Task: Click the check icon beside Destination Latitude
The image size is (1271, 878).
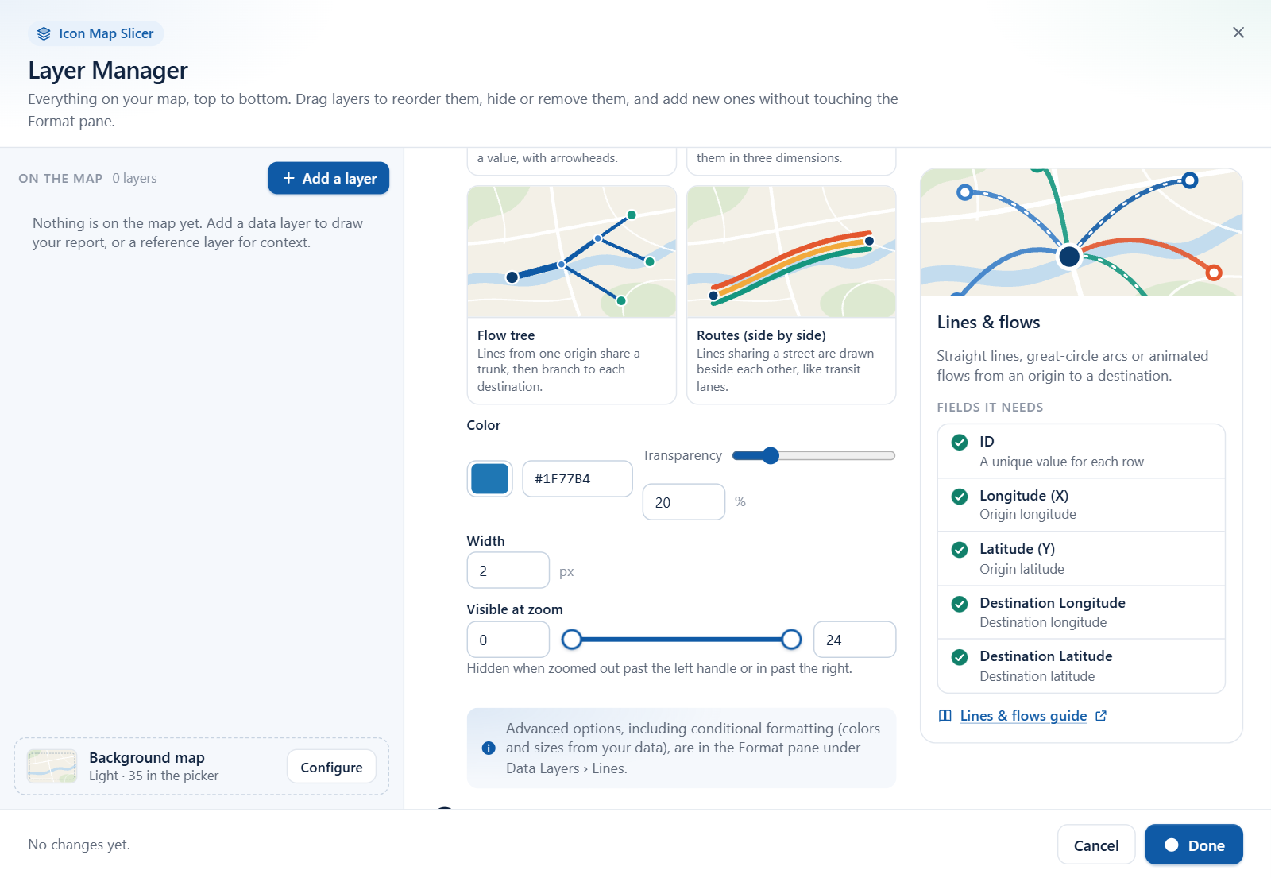Action: click(960, 657)
